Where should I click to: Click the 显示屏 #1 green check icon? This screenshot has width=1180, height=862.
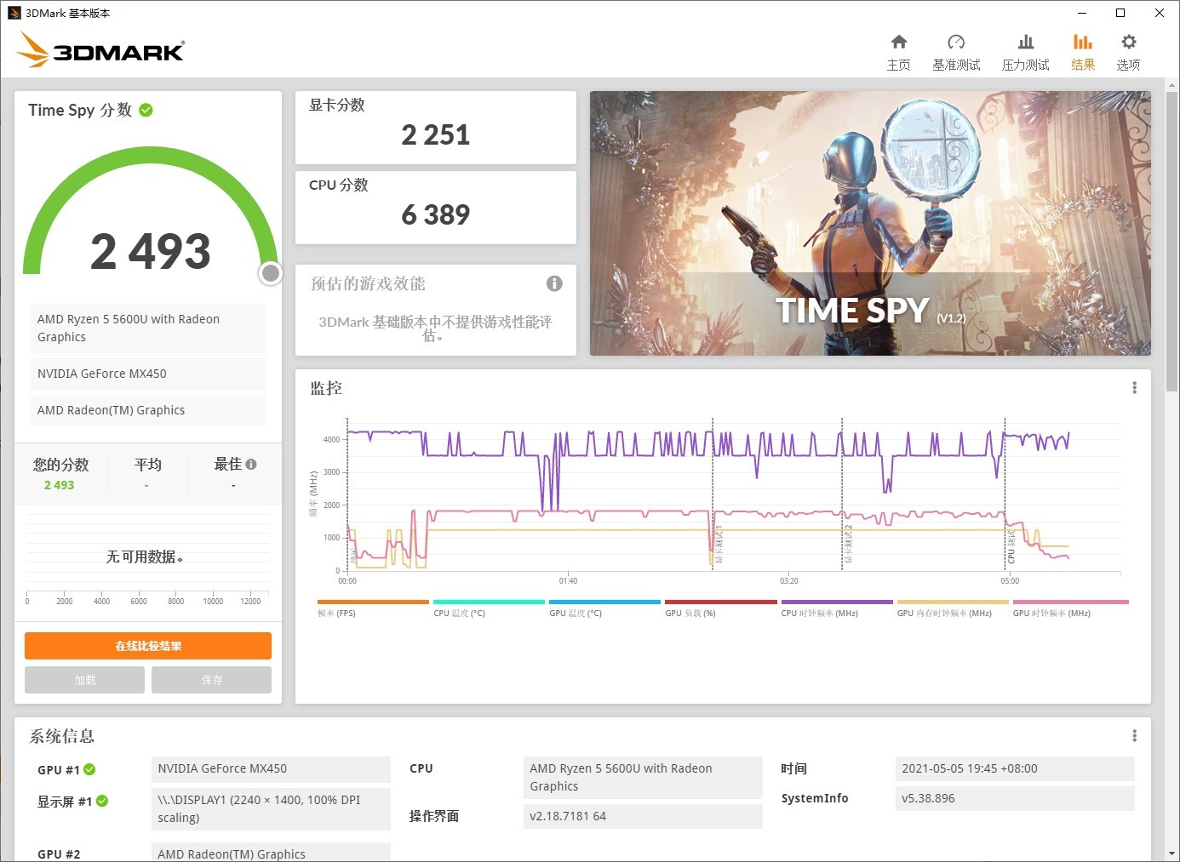pyautogui.click(x=102, y=801)
